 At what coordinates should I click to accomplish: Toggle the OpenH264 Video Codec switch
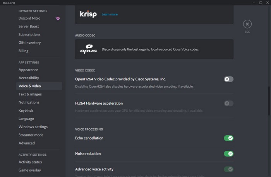(228, 79)
